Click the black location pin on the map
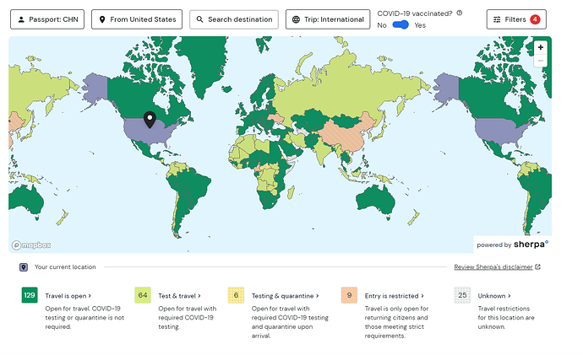583x355 pixels. click(x=150, y=120)
